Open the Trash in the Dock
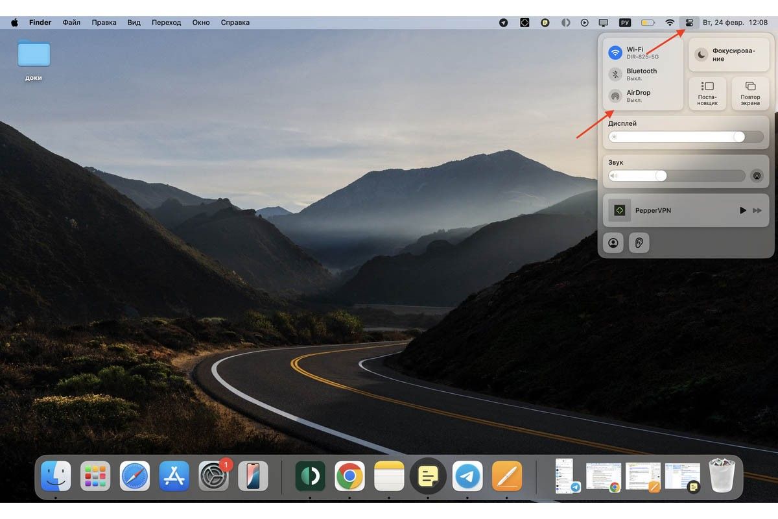The width and height of the screenshot is (778, 519). click(x=721, y=476)
